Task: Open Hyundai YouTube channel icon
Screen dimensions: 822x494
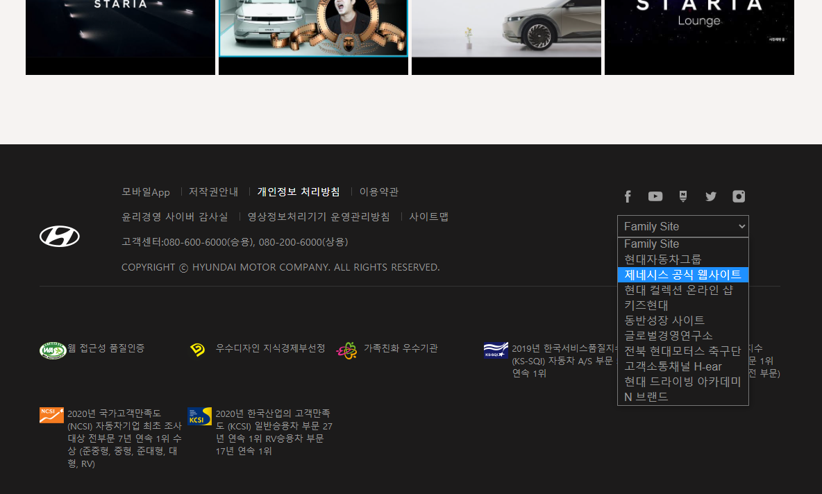Action: pos(655,196)
